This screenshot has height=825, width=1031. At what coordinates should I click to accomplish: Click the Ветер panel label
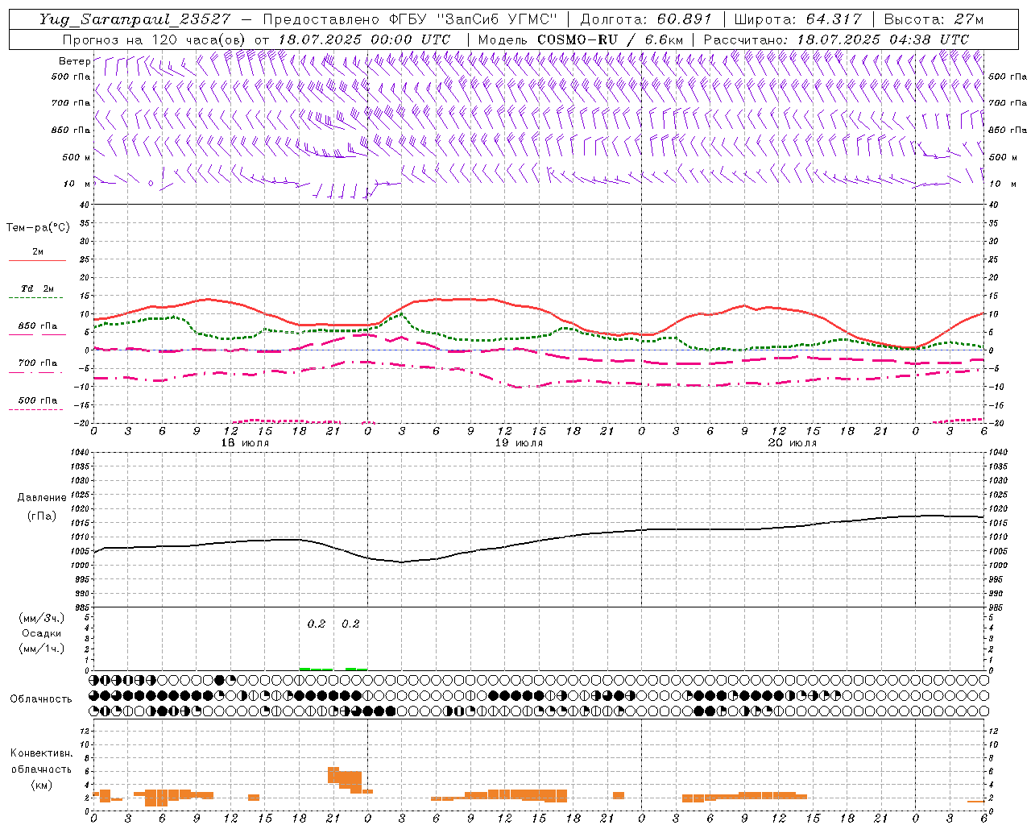(74, 61)
